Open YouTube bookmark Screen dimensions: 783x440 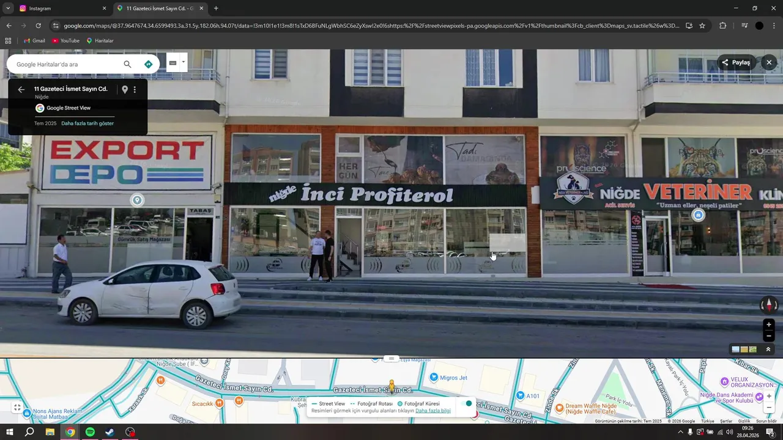[x=65, y=41]
